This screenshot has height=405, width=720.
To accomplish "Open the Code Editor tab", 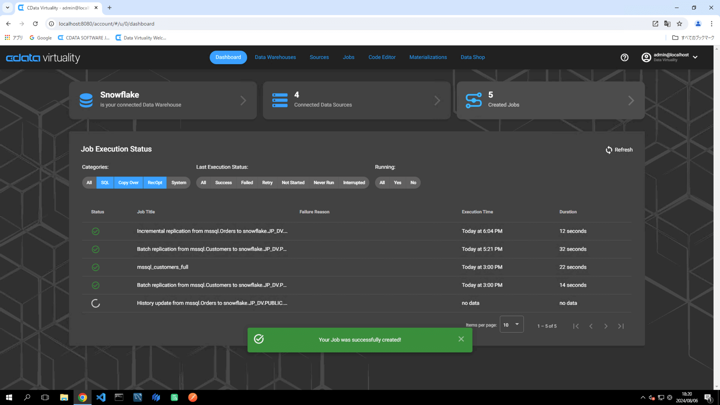I will coord(382,57).
